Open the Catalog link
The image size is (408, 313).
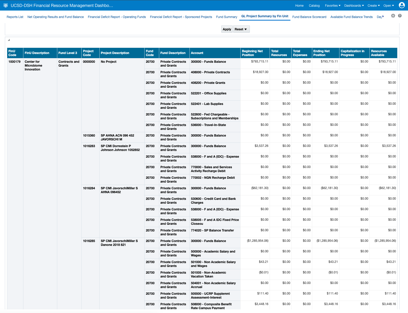(x=314, y=6)
